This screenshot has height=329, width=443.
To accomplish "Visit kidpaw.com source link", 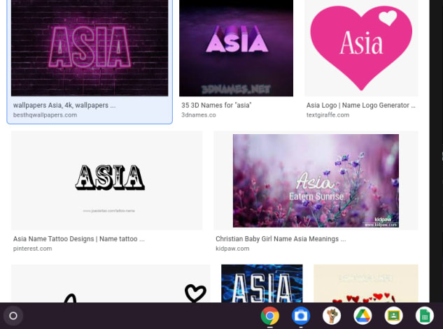I will pyautogui.click(x=232, y=249).
